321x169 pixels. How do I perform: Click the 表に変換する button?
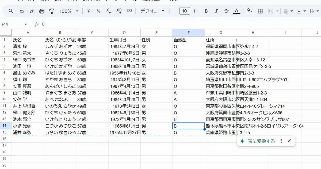[x=261, y=141]
